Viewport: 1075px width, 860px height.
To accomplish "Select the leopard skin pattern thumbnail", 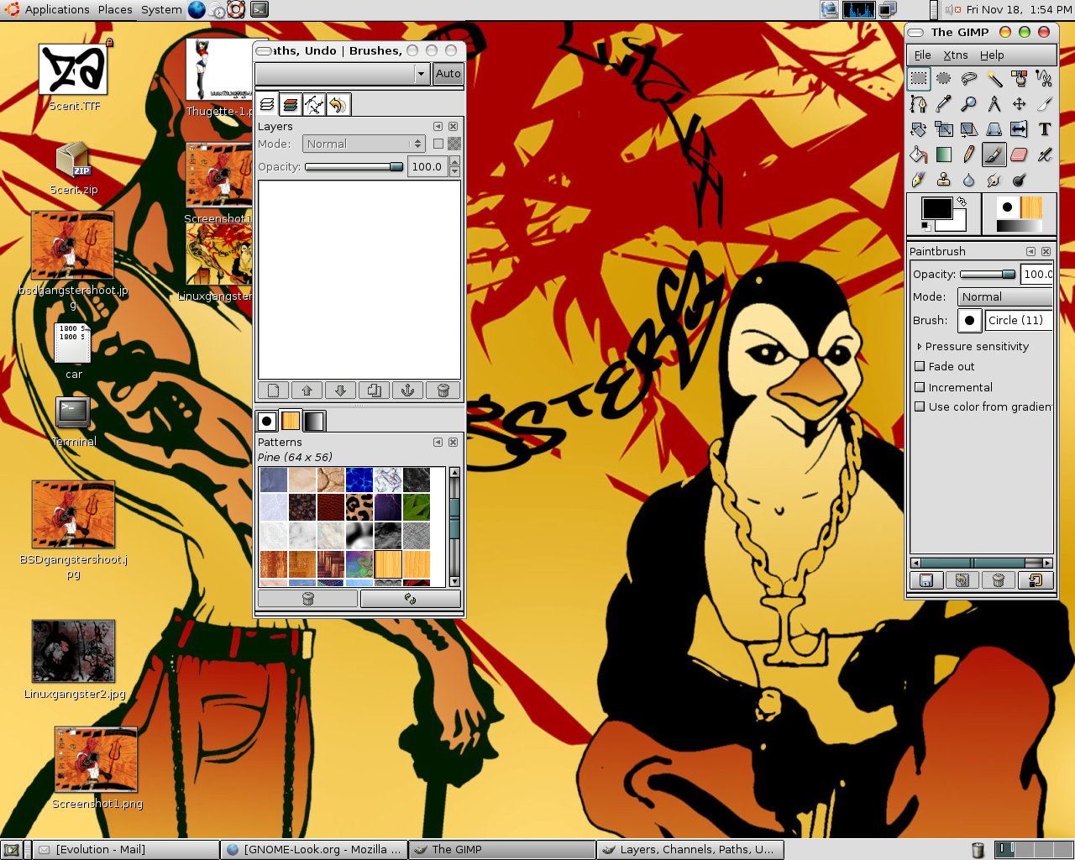I will pos(359,507).
